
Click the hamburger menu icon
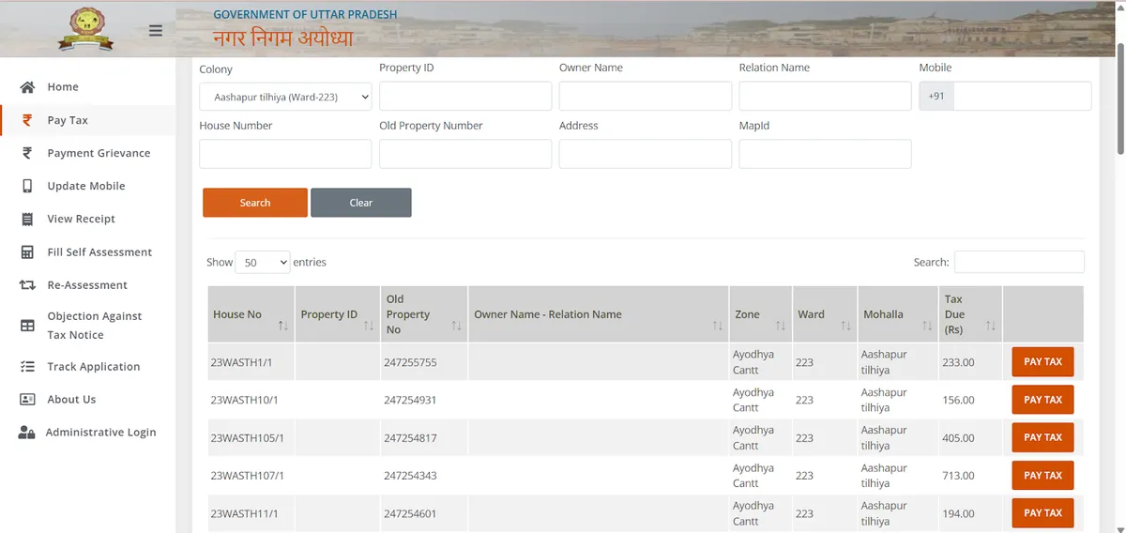(x=156, y=31)
